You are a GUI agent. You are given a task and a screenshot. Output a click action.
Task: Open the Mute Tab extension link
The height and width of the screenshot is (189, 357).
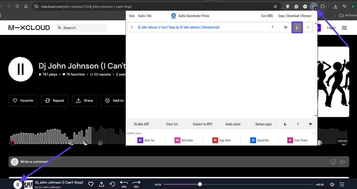[146, 140]
